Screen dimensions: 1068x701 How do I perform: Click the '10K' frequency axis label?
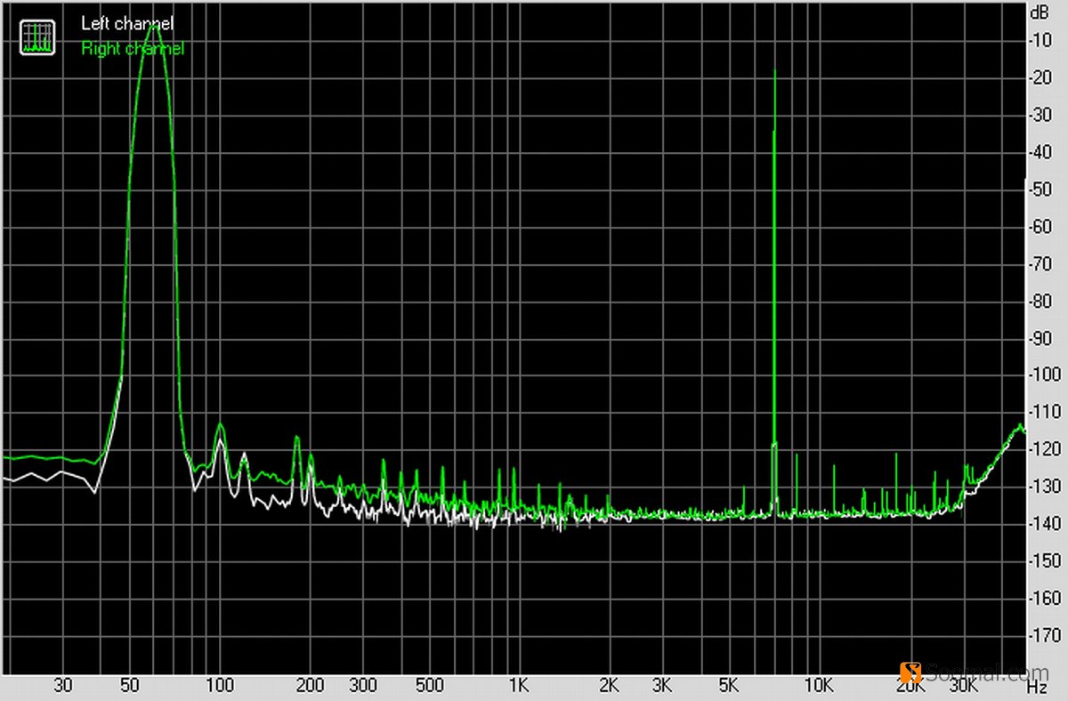(818, 687)
